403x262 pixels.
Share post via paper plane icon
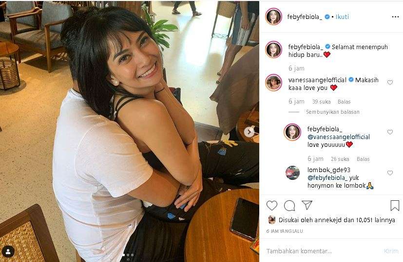[x=307, y=205]
